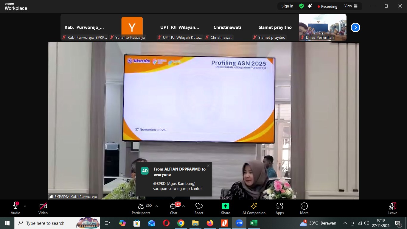Turn on the camera with the Video toggle
Viewport: 407px width, 229px height.
43,208
